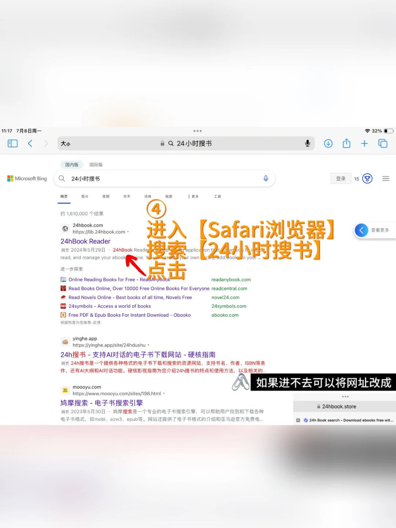Click the ReadAnyBook result favicon
The width and height of the screenshot is (396, 528).
(63, 280)
